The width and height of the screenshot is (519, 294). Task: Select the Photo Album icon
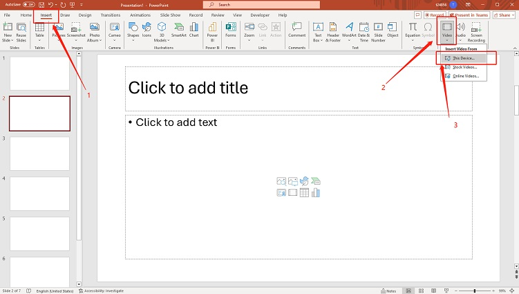95,32
